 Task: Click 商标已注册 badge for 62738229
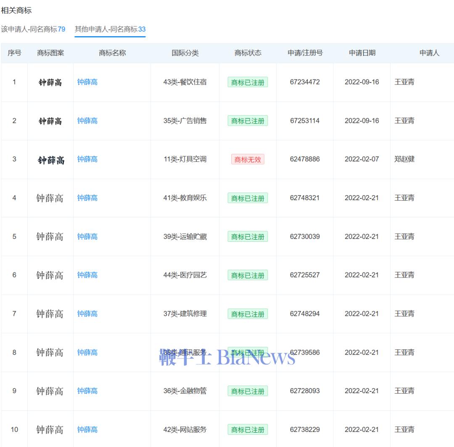click(x=248, y=430)
